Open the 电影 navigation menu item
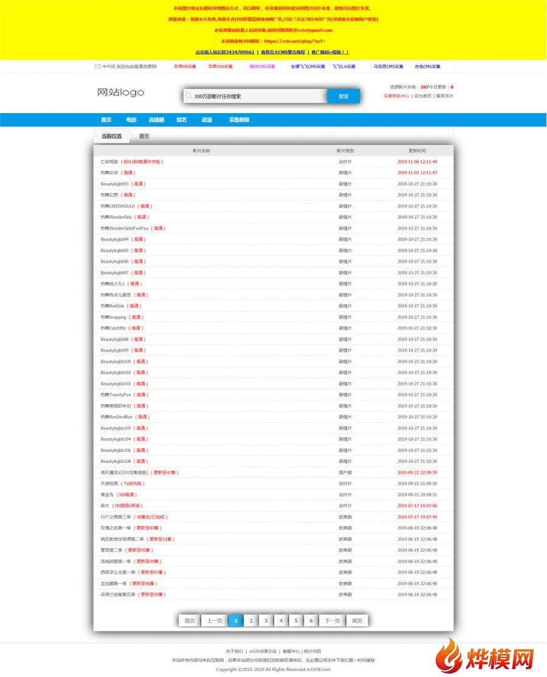Screen dimensions: 547x677 [x=131, y=120]
